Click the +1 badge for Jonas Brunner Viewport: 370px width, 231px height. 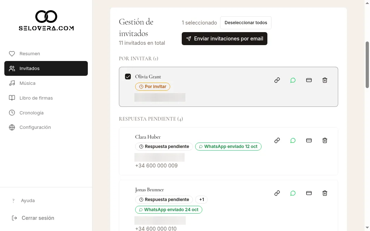[201, 199]
